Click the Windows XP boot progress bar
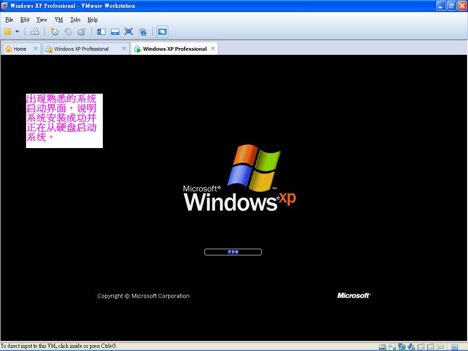The image size is (468, 351). pyautogui.click(x=233, y=252)
